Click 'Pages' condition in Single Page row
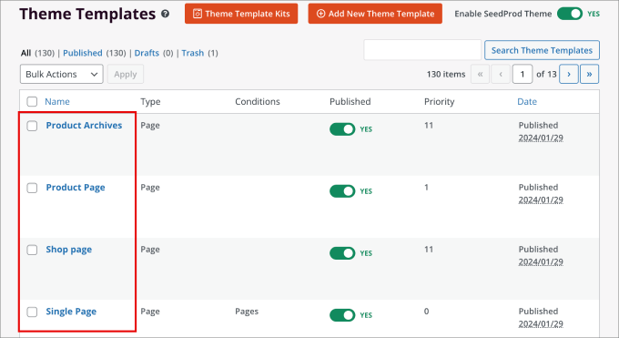The width and height of the screenshot is (619, 338). [x=247, y=312]
